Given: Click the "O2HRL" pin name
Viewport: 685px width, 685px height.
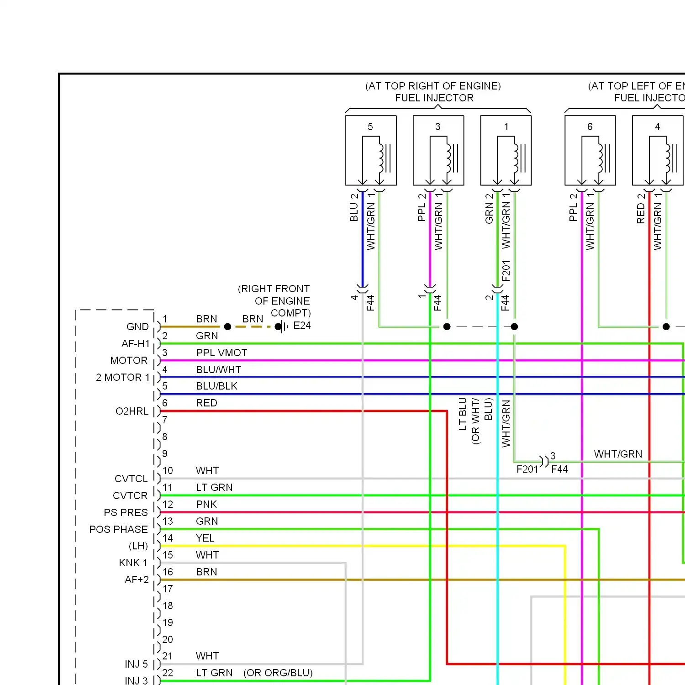Looking at the screenshot, I should point(132,411).
